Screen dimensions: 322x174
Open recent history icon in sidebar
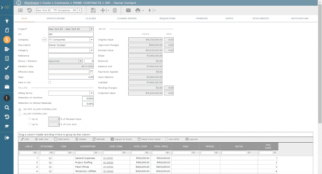pos(7,117)
